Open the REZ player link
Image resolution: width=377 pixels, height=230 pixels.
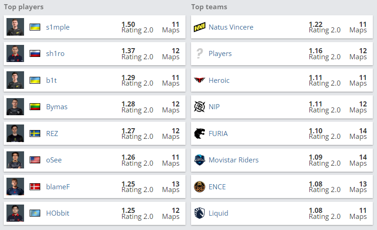click(52, 134)
